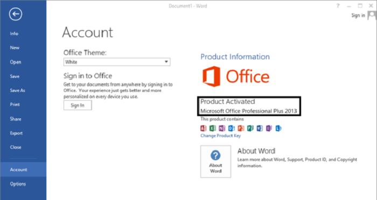Viewport: 377px width, 200px height.
Task: Open Word Options
Action: 18,184
